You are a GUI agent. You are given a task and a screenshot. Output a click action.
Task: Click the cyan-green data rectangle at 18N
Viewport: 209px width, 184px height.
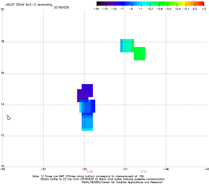point(127,46)
